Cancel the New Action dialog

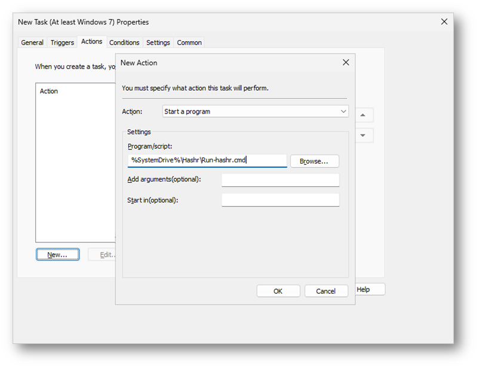pyautogui.click(x=326, y=291)
